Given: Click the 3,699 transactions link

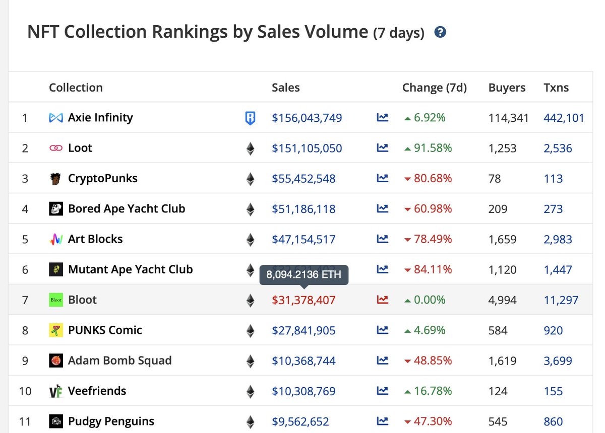Looking at the screenshot, I should pos(558,361).
